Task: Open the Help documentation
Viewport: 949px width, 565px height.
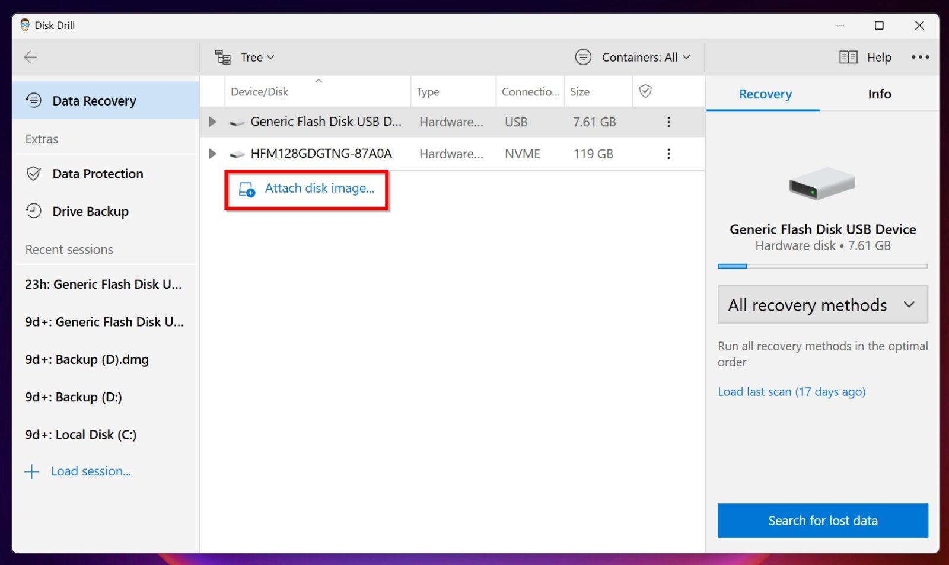Action: click(864, 57)
